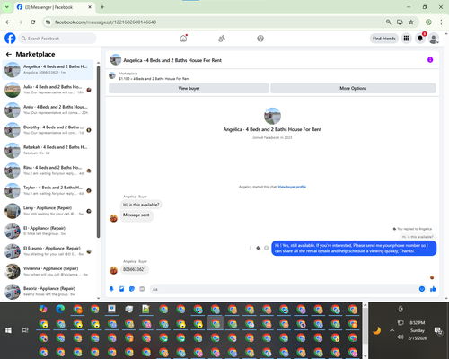Click the View buyer button
Viewport: 449px width, 359px height.
coord(189,88)
